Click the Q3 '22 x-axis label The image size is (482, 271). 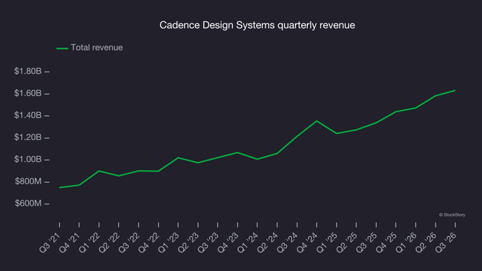tap(129, 243)
